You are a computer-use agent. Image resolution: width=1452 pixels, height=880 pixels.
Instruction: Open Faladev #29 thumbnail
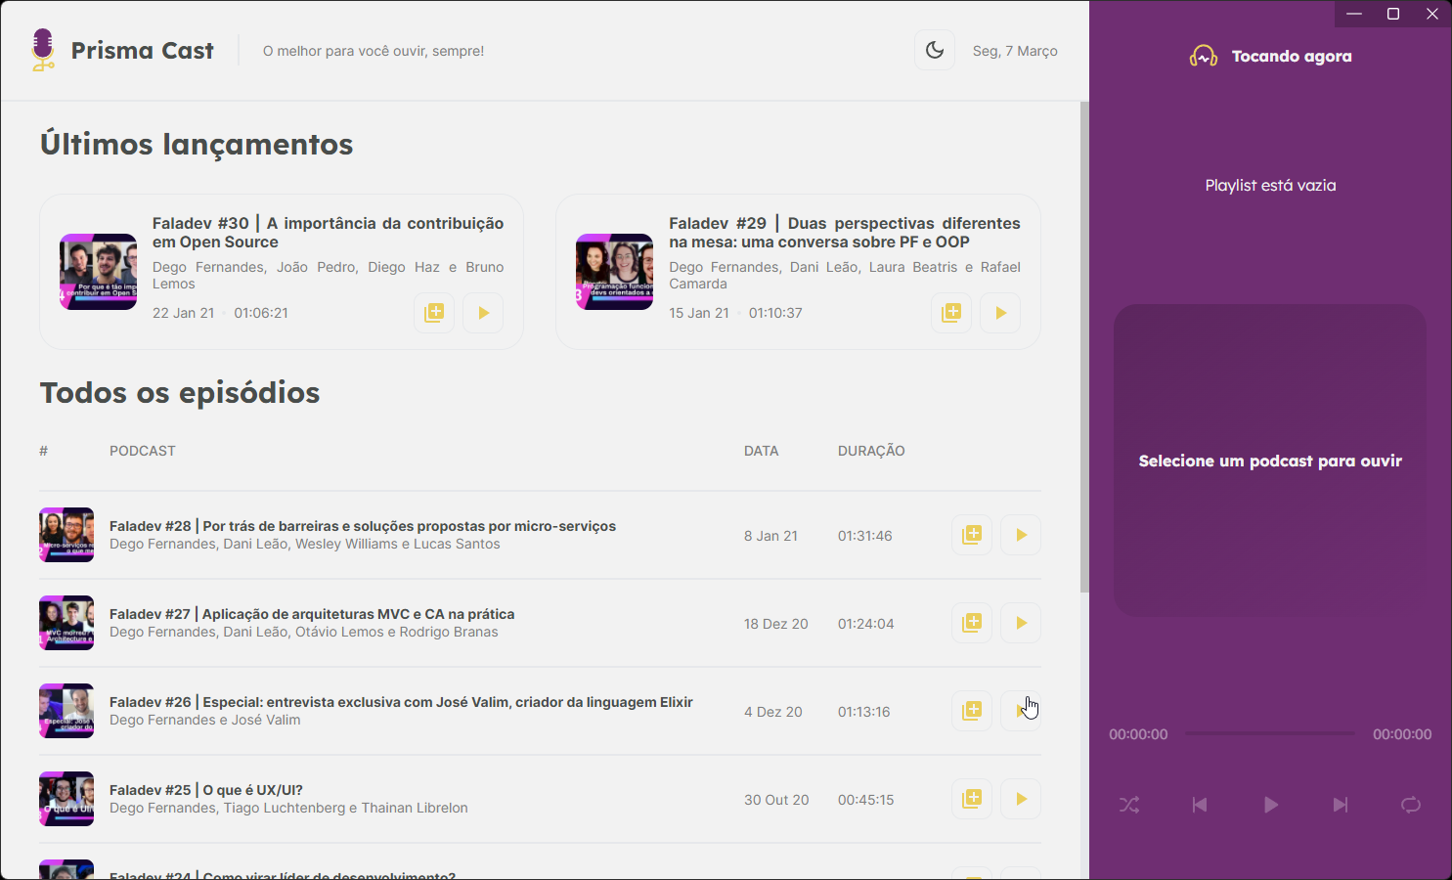pyautogui.click(x=615, y=272)
